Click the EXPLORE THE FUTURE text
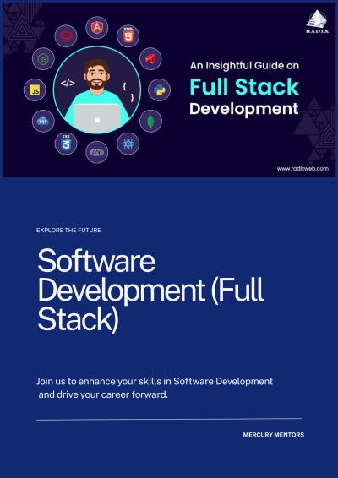Screen dimensions: 338x478 68,231
